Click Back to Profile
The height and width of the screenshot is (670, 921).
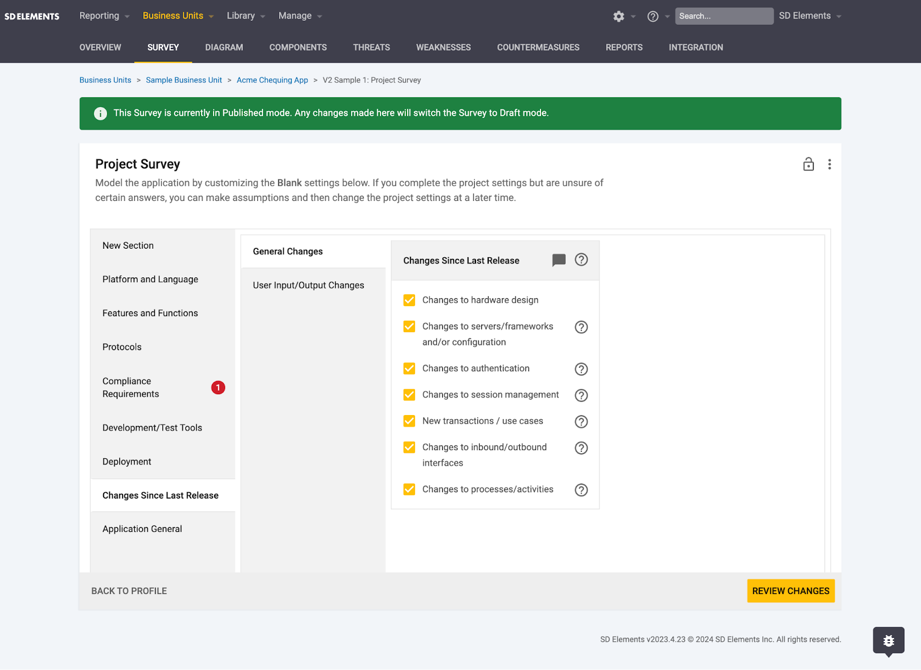point(129,591)
